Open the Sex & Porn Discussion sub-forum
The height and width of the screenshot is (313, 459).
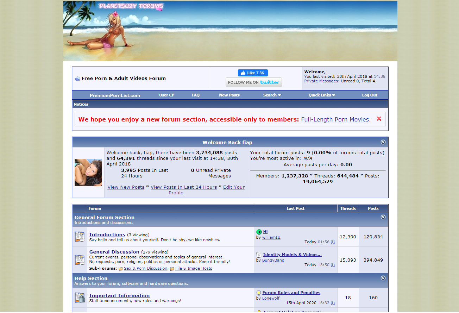point(146,268)
